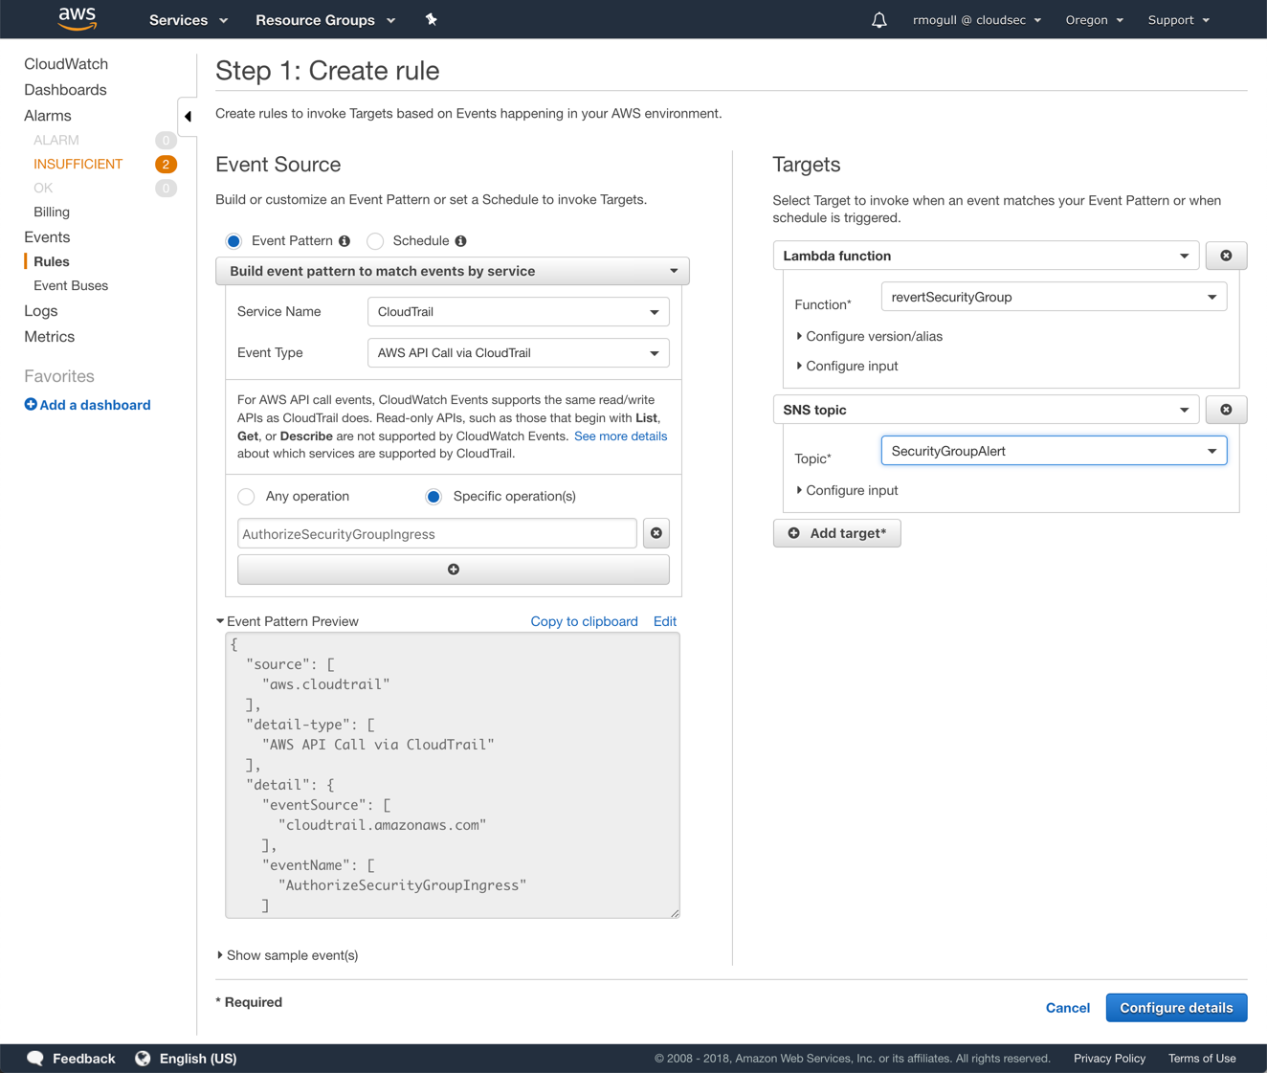1267x1073 pixels.
Task: Click the Schedule info icon
Action: 460,241
